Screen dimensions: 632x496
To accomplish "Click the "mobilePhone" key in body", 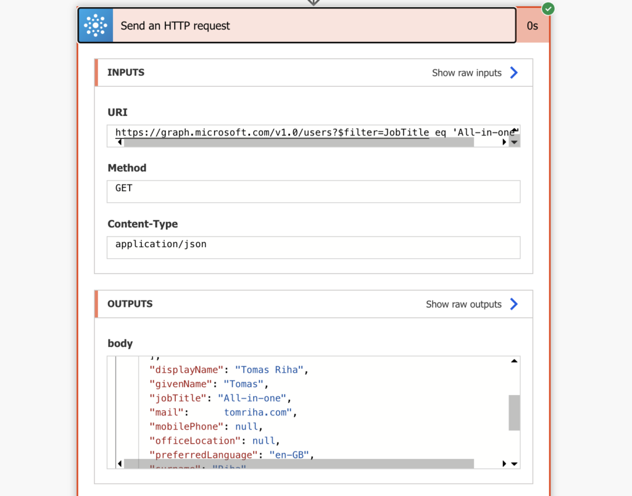I will point(186,426).
